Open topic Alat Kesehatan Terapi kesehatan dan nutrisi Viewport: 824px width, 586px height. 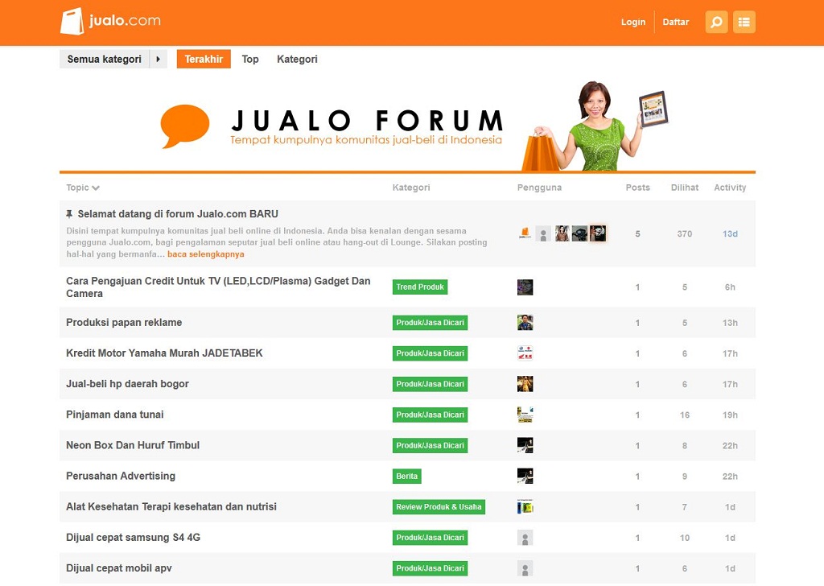171,506
